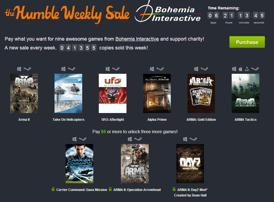Click the Steam icon above Take On Helicopters
This screenshot has width=274, height=202.
72,69
